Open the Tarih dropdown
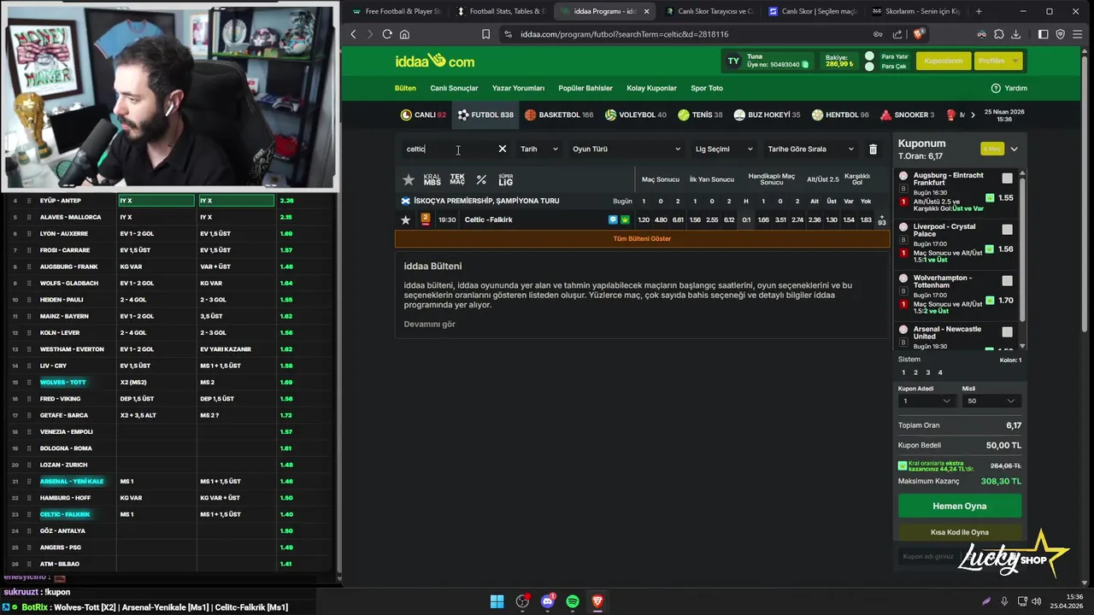 pyautogui.click(x=538, y=149)
